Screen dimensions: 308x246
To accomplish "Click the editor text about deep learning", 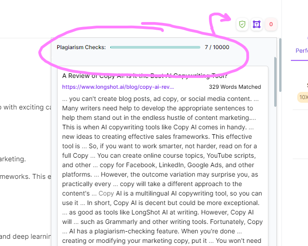I will click(25, 236).
